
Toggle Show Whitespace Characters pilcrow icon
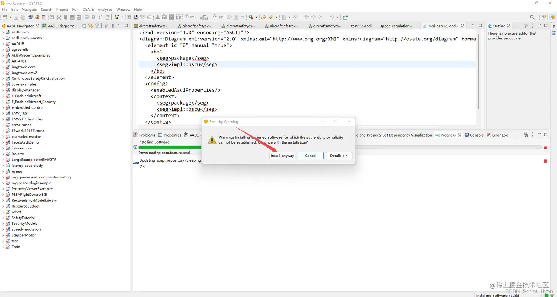click(242, 17)
